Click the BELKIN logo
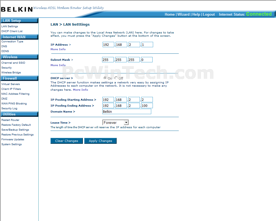Viewport: 276px width, 221px height. point(17,9)
